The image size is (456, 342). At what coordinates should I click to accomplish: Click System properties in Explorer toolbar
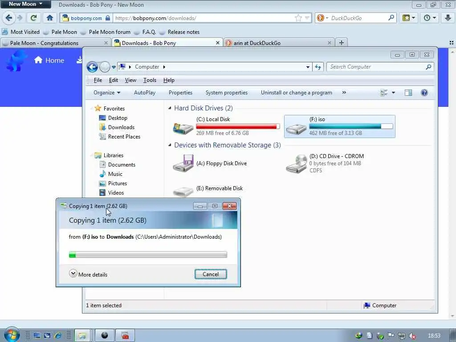pos(227,93)
